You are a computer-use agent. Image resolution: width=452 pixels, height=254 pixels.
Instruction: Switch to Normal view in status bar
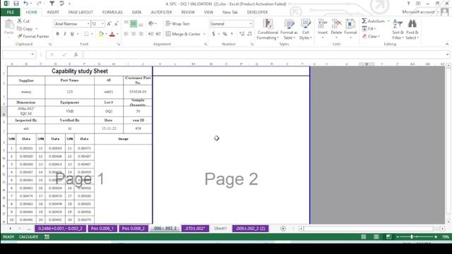click(x=364, y=237)
